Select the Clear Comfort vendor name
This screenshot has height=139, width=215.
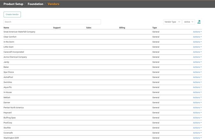tap(10, 37)
